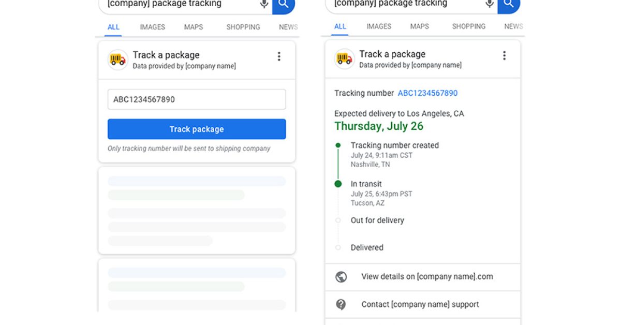Image resolution: width=621 pixels, height=325 pixels.
Task: Open NEWS tab on right phone
Action: point(513,26)
